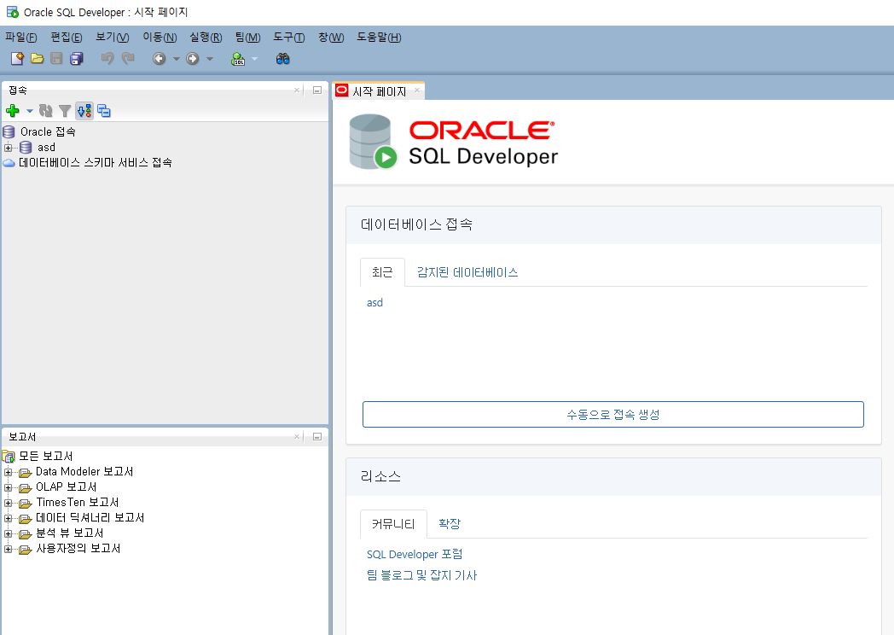This screenshot has height=635, width=894.
Task: Click the binoculars Find DB Object icon
Action: tap(283, 58)
